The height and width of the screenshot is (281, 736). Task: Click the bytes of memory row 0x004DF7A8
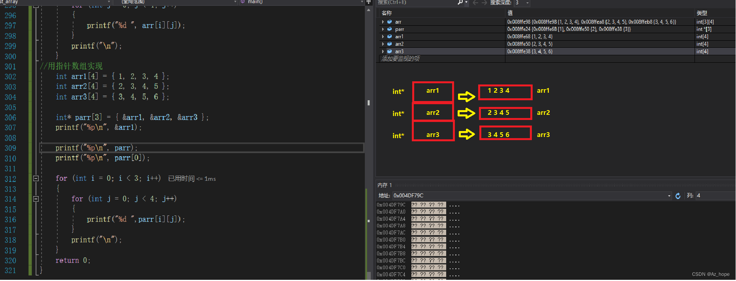click(428, 226)
